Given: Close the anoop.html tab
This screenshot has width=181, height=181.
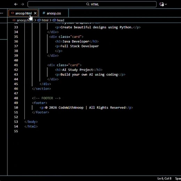Looking at the screenshot, I should (35, 13).
